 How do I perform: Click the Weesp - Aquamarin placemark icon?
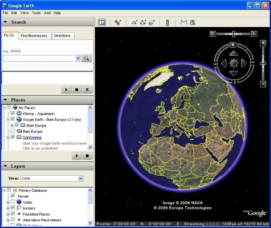click(19, 113)
